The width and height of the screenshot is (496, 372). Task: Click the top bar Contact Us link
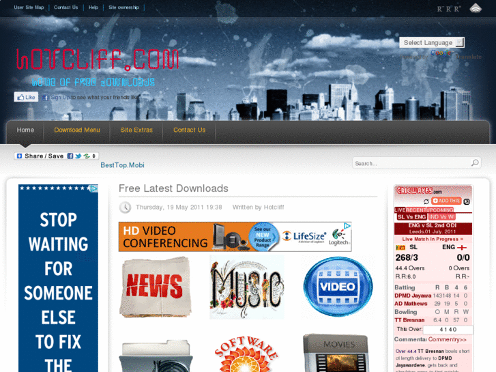(65, 8)
